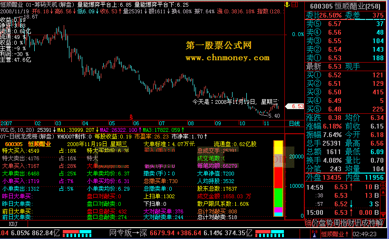Viewport: 389px width, 239px height.
Task: Click the tick list scroll-down arrow
Action: coord(383,215)
